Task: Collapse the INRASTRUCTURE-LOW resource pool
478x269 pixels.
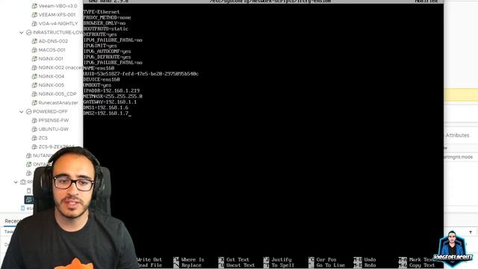Action: point(22,32)
